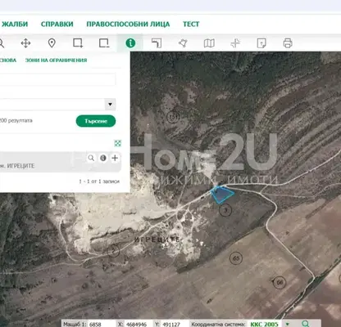The image size is (341, 327).
Task: Click the Y coordinate value field
Action: [x=175, y=325]
